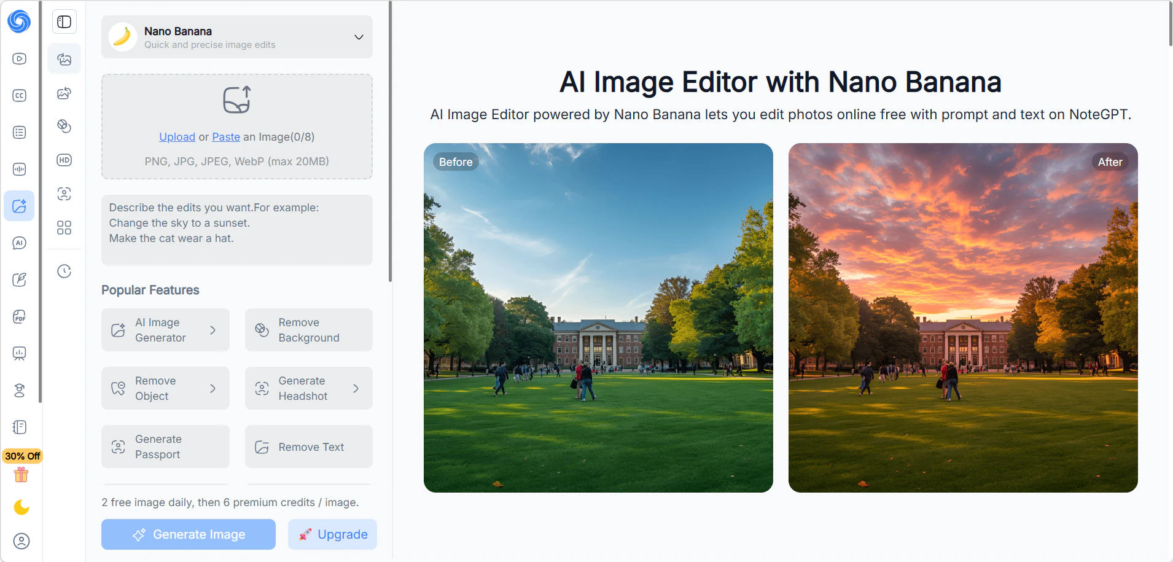Screen dimensions: 1173x562
Task: Open the audio waveform tool icon
Action: 20,170
